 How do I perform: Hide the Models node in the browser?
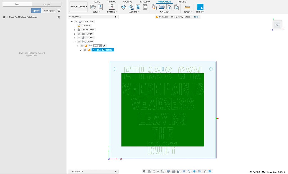pos(79,37)
